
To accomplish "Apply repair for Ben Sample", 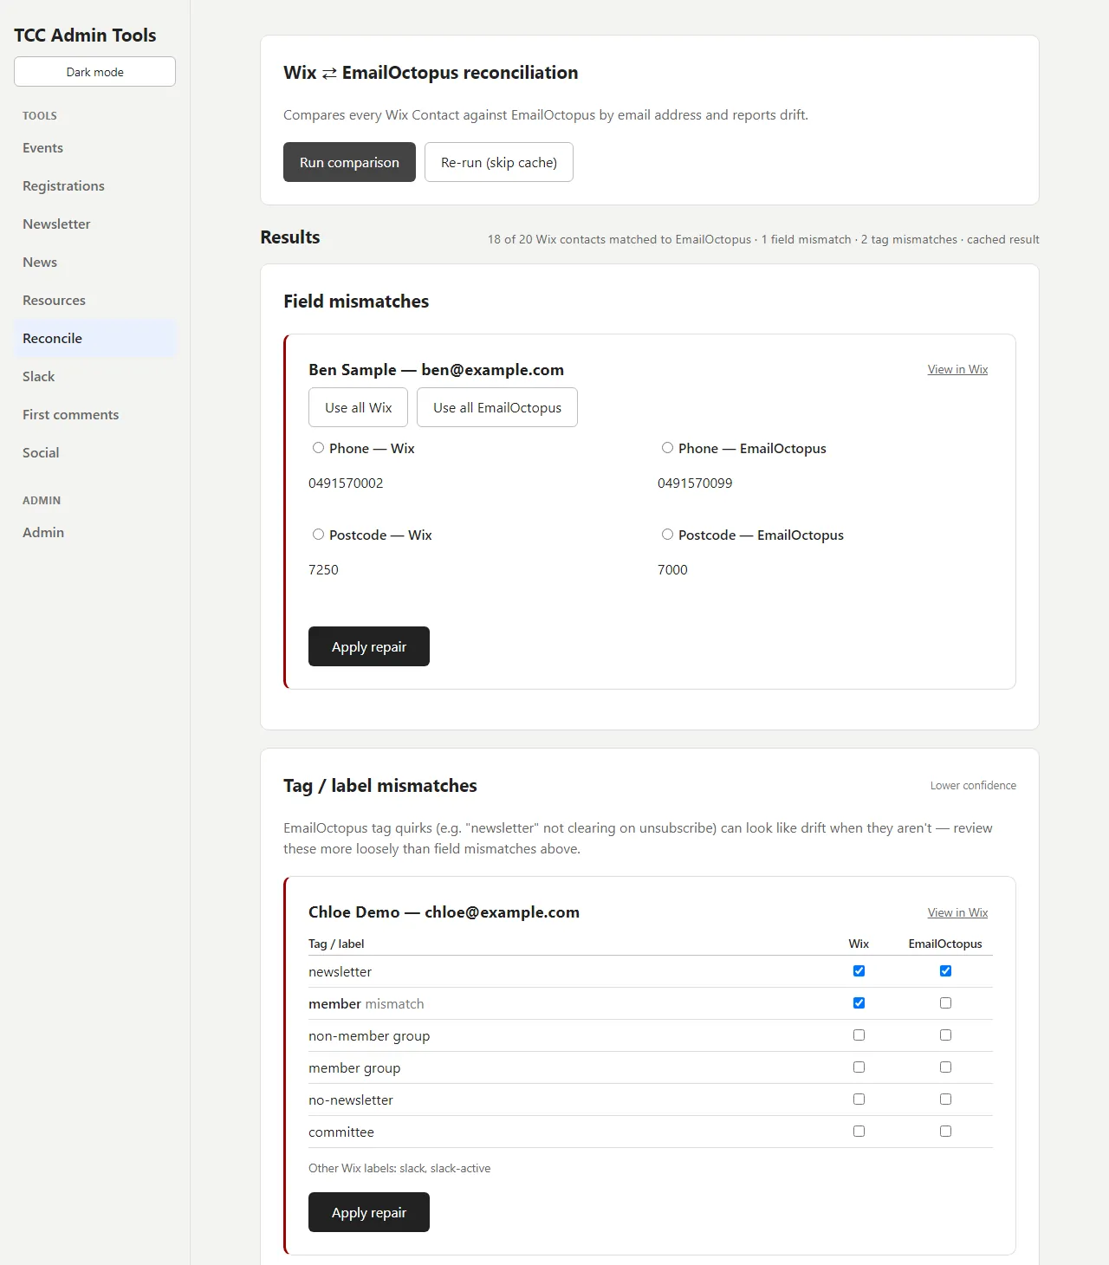I will [369, 646].
